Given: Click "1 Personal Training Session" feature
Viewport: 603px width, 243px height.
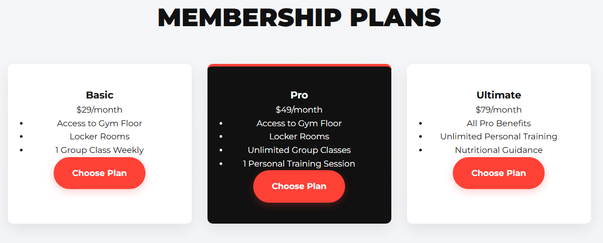Looking at the screenshot, I should tap(299, 163).
